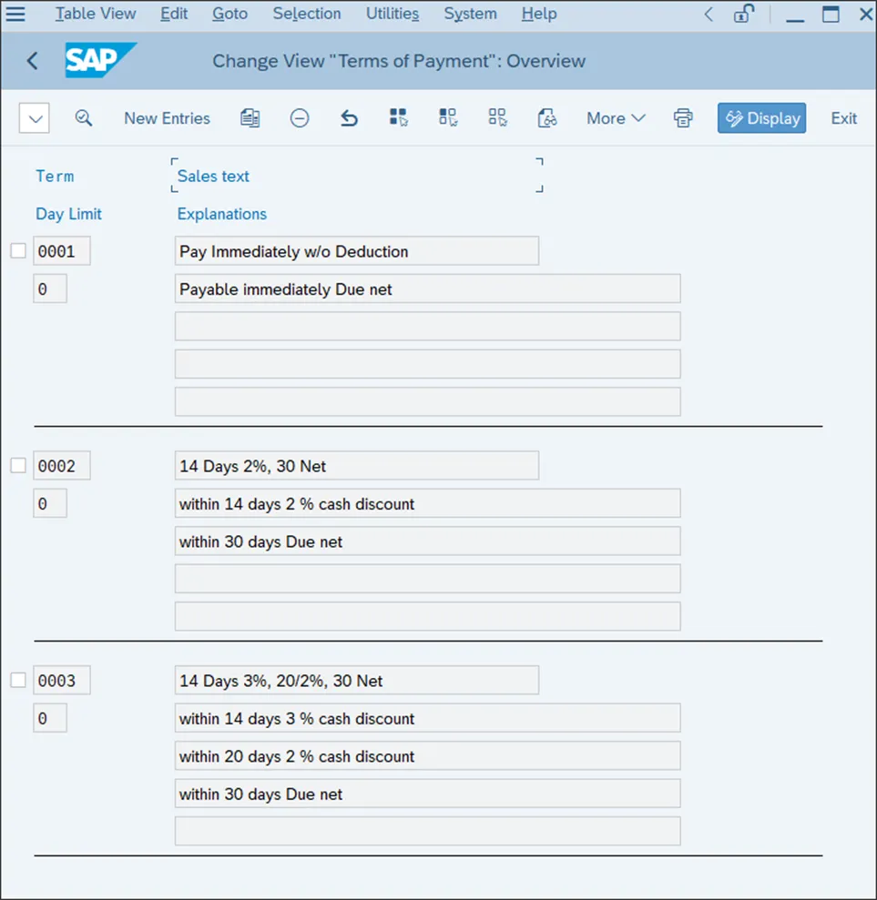877x900 pixels.
Task: Tick the checkbox for term 0001
Action: pyautogui.click(x=18, y=251)
